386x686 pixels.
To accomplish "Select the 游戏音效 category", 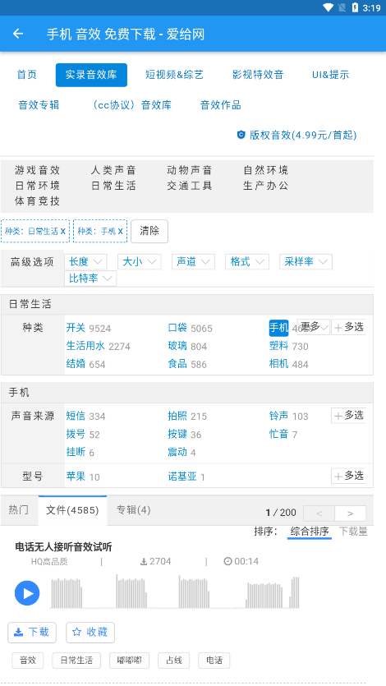I will [x=37, y=170].
